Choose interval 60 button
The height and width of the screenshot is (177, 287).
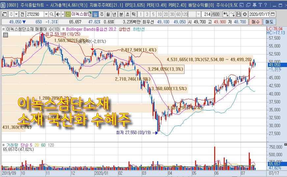[178, 14]
